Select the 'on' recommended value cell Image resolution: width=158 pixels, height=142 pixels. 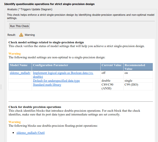point(126,73)
